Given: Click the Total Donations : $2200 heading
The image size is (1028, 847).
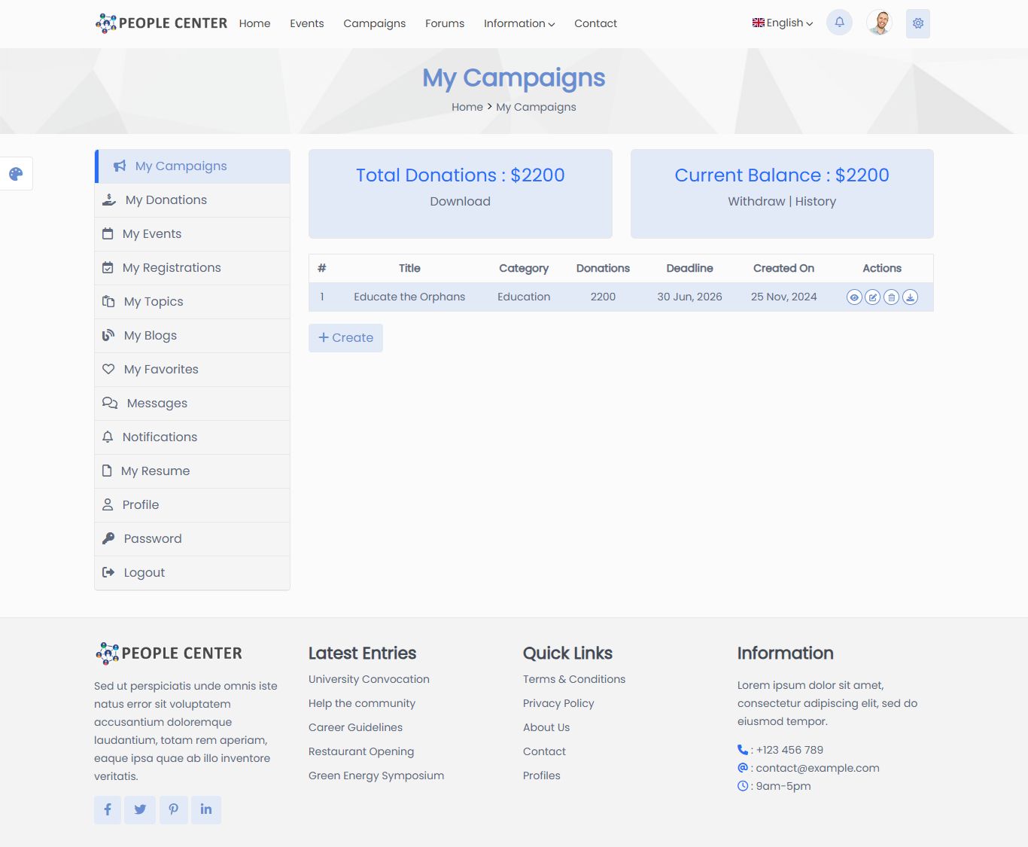Looking at the screenshot, I should [x=461, y=175].
